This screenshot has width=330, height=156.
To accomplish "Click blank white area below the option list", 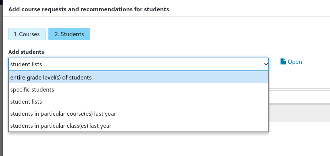I will [x=151, y=145].
